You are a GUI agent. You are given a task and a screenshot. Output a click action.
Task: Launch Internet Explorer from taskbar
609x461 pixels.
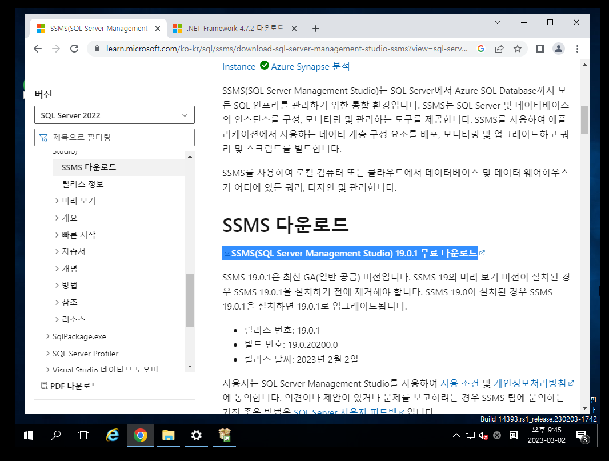coord(112,435)
